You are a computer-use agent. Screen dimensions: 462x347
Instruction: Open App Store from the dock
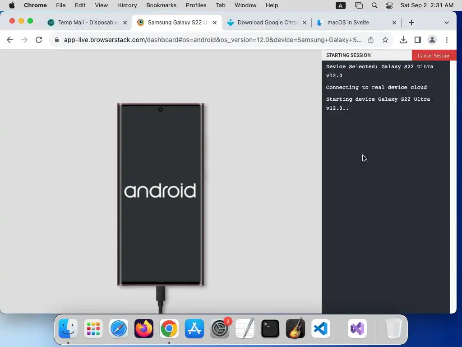(x=194, y=328)
